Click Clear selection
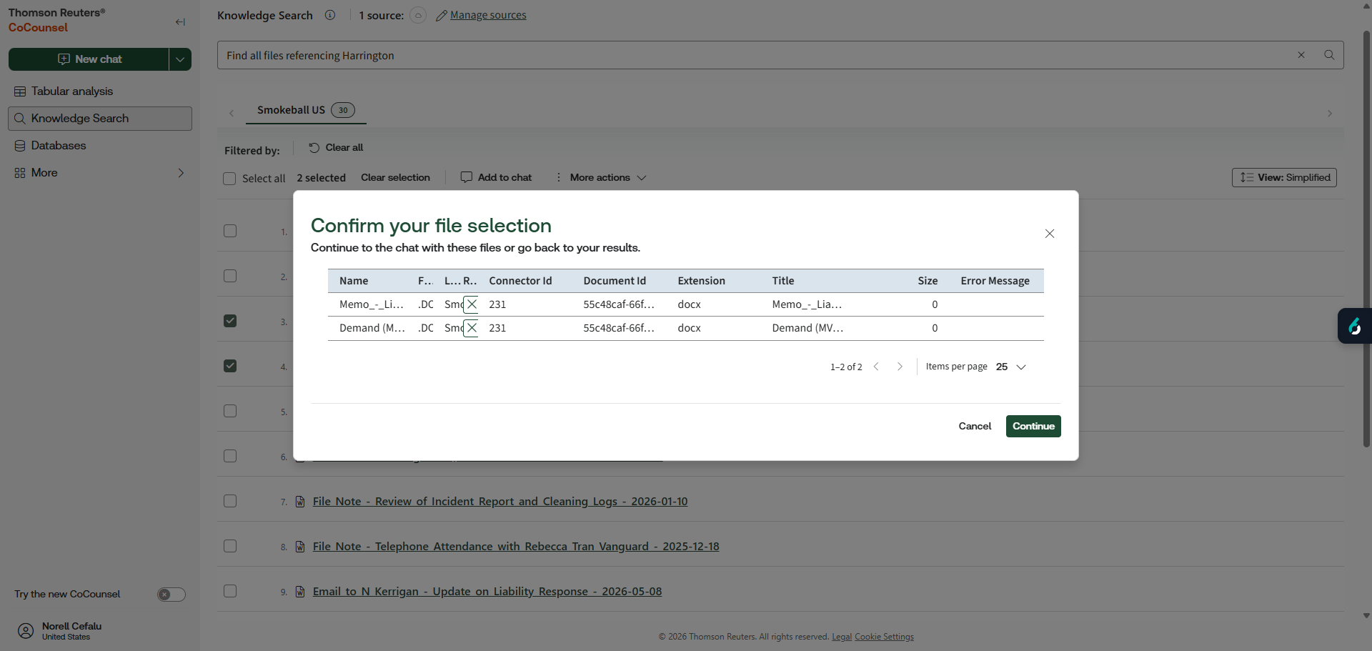 [395, 178]
